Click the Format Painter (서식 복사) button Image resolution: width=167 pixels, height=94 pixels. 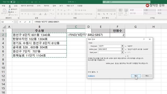coord(13,15)
